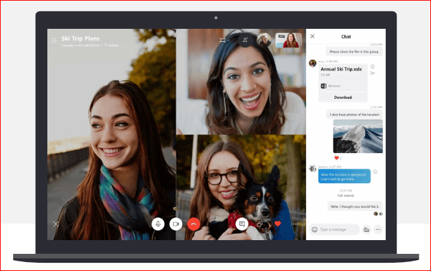Open more call options ellipsis on video
This screenshot has width=431, height=271.
[296, 224]
